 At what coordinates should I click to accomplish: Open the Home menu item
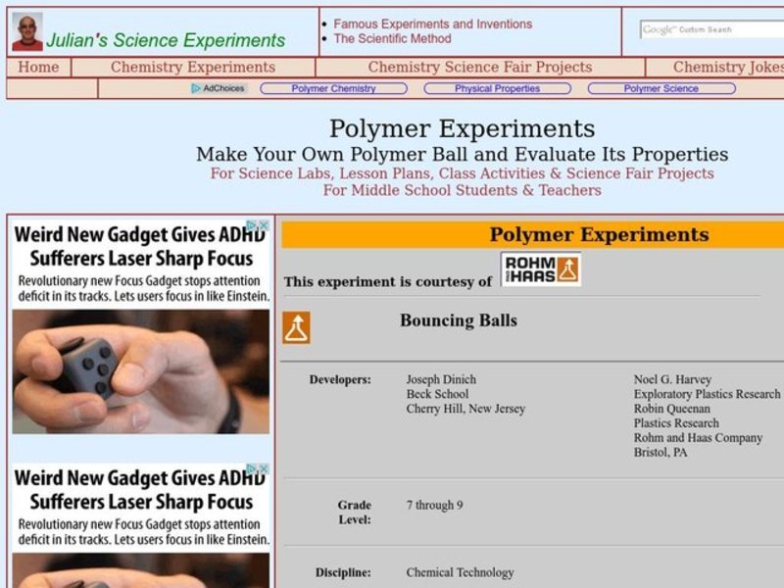coord(38,68)
